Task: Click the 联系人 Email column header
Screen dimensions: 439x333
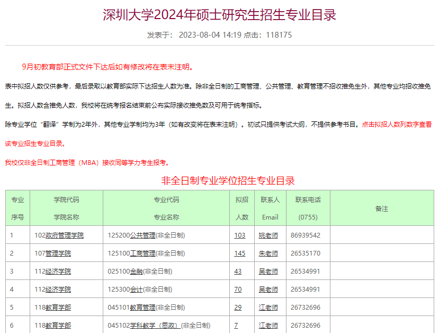Action: pyautogui.click(x=270, y=208)
